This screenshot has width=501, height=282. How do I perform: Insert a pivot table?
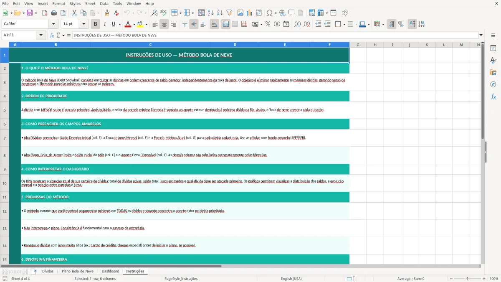259,13
